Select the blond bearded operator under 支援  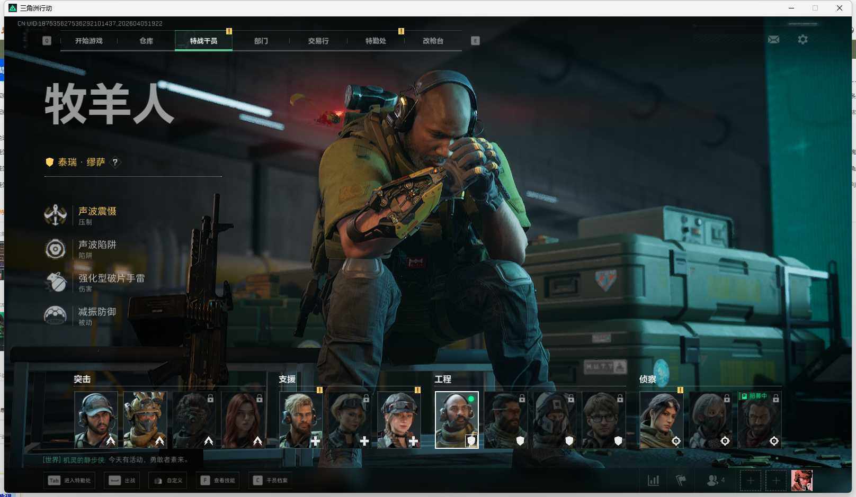(301, 420)
